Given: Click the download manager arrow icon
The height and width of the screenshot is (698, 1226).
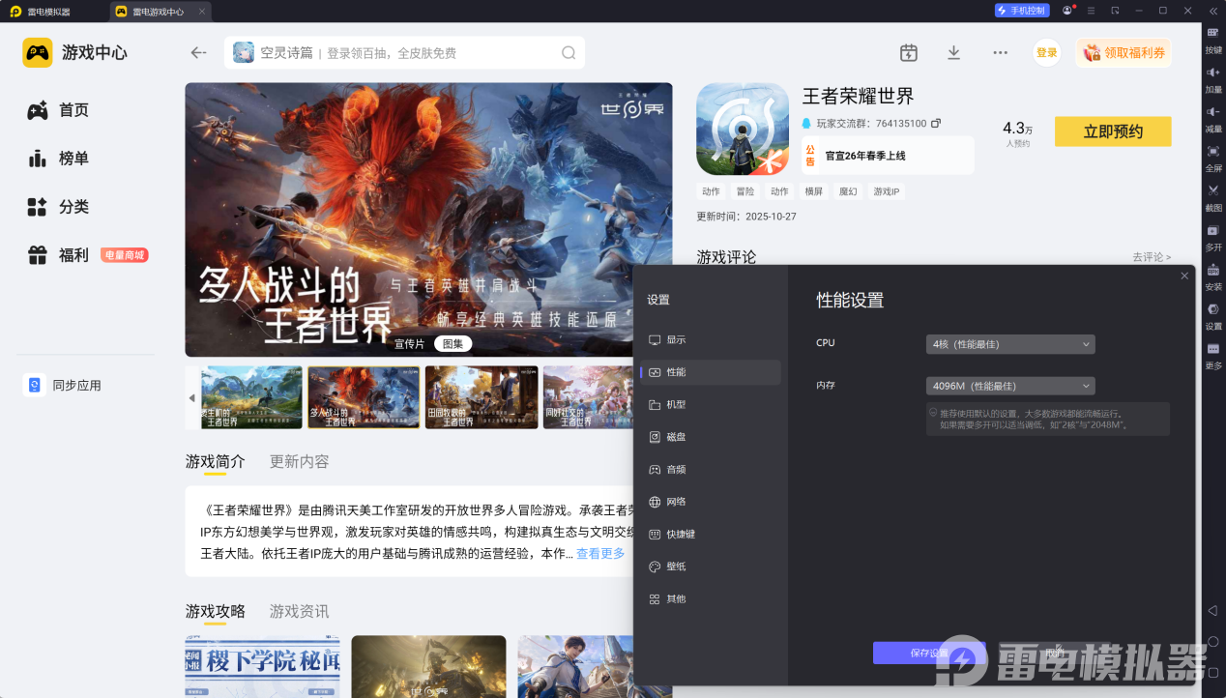Looking at the screenshot, I should 953,53.
